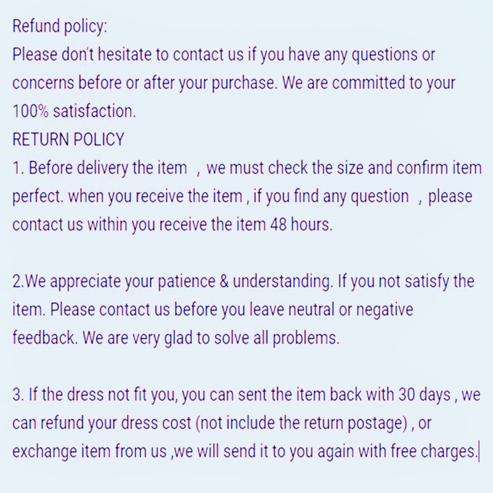Screen dimensions: 493x493
Task: Click the phrase "Please don't hesitate"
Action: [x=82, y=54]
